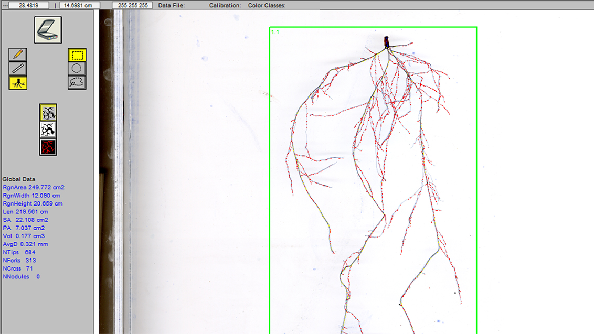This screenshot has width=594, height=334.
Task: Click the Data File label
Action: click(171, 6)
